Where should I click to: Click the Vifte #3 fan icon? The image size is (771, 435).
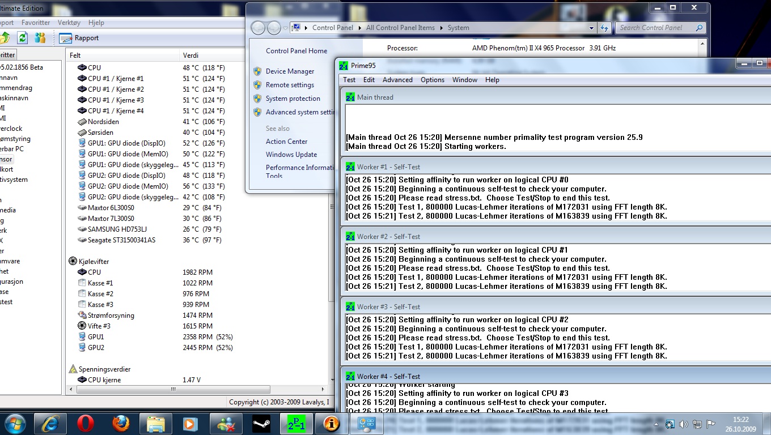pos(82,326)
